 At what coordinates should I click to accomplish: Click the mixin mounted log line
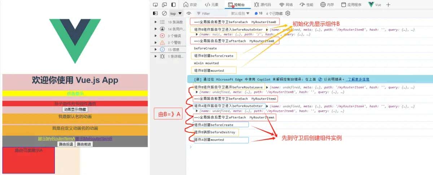[x=206, y=63]
